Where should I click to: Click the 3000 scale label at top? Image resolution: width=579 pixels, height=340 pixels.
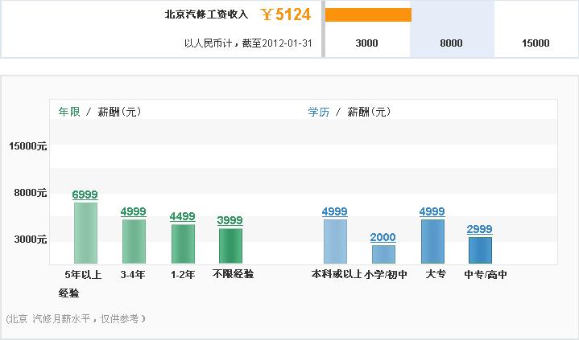(366, 43)
